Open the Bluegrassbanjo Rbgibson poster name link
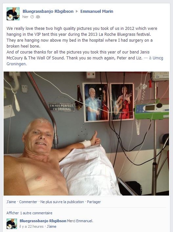The height and width of the screenshot is (232, 173). click(48, 11)
